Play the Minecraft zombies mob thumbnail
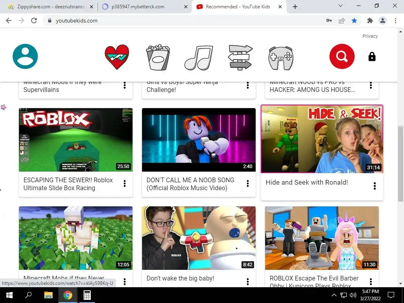Image resolution: width=404 pixels, height=303 pixels. 76,238
